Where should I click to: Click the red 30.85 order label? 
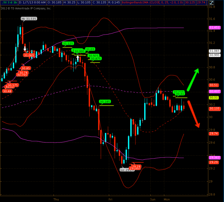click(x=25, y=68)
